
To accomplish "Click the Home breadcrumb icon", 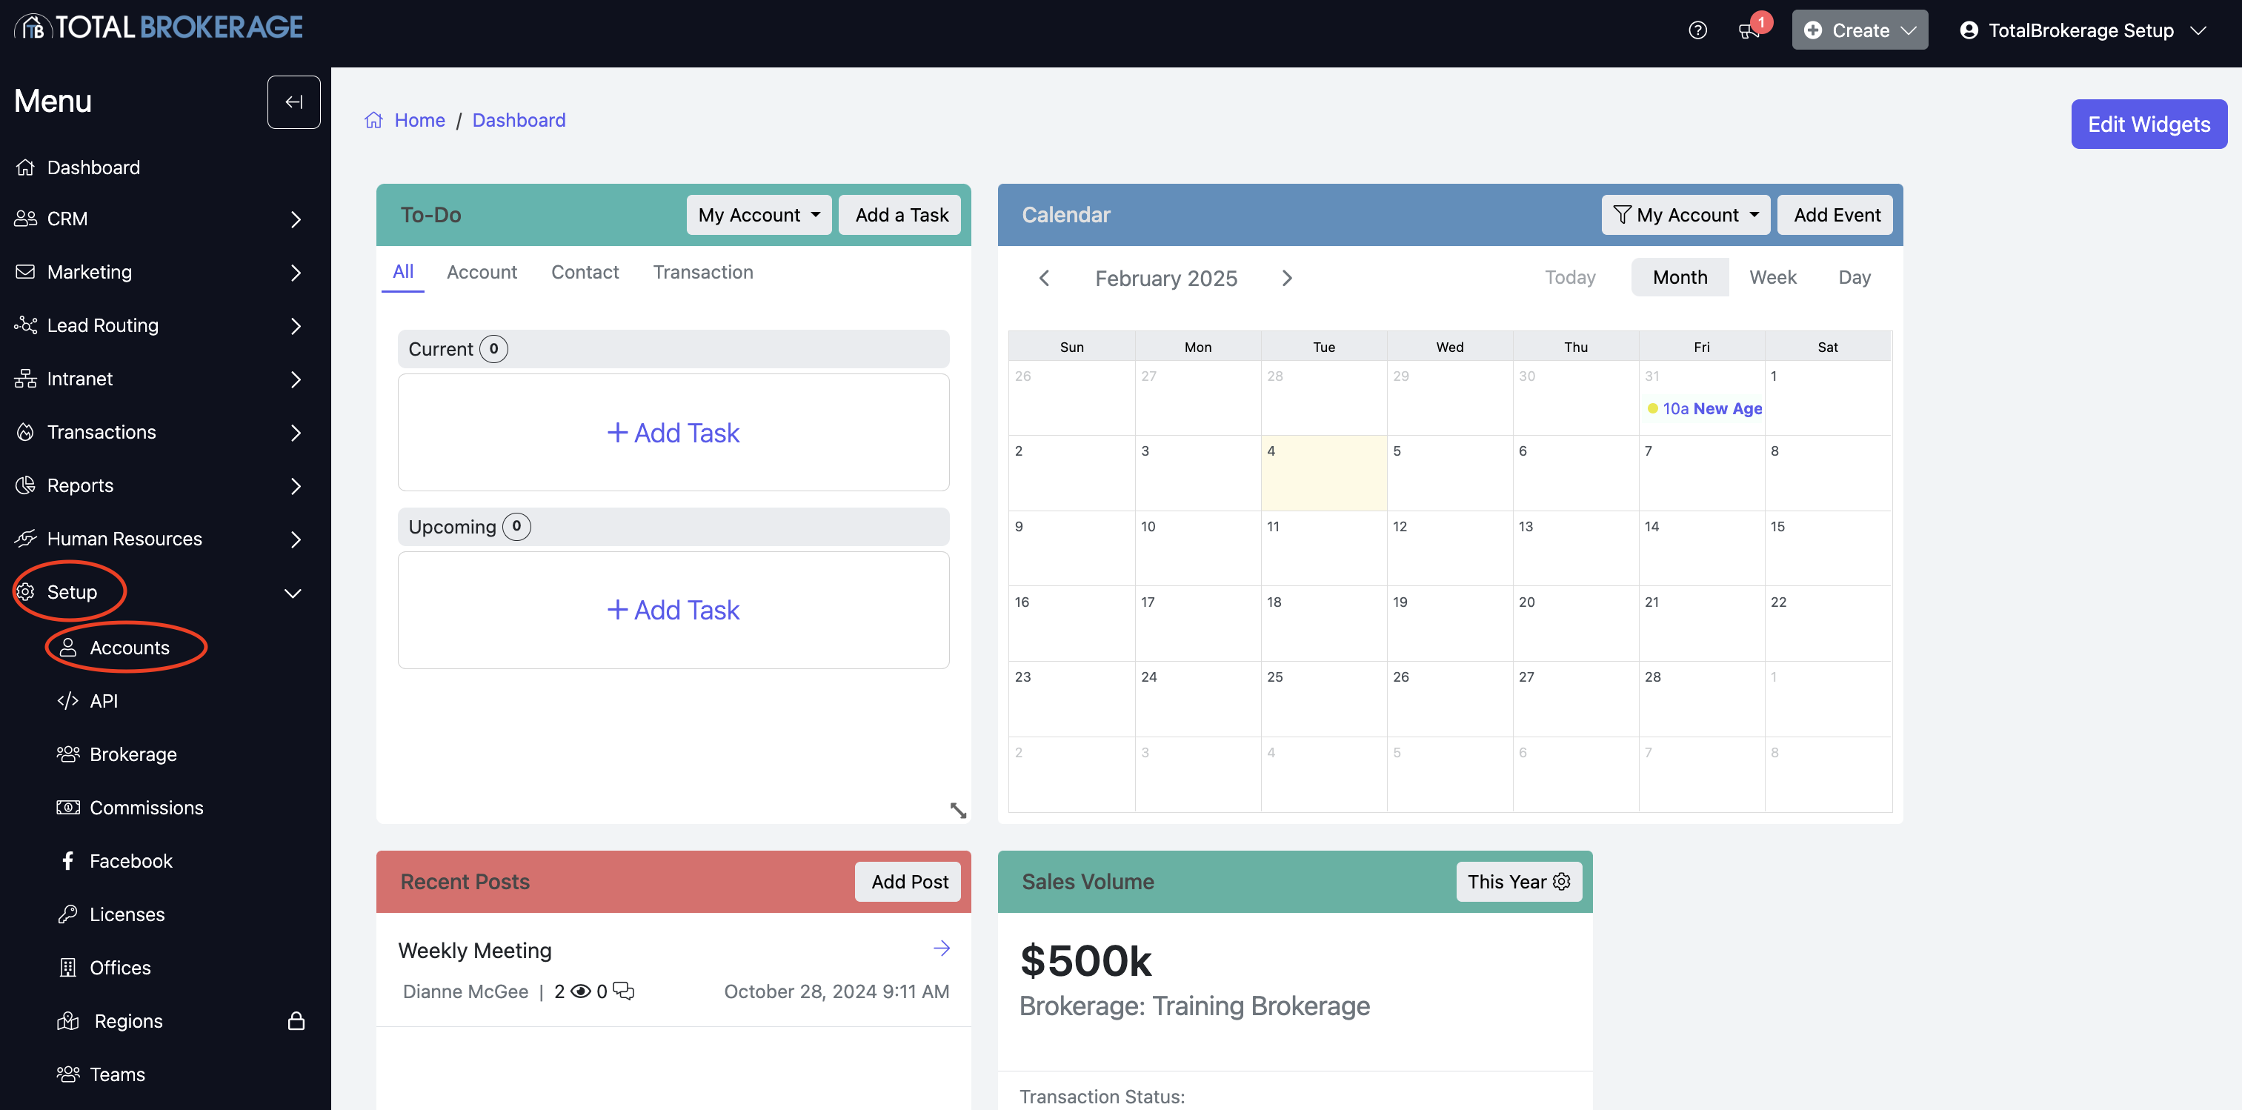I will click(x=373, y=120).
